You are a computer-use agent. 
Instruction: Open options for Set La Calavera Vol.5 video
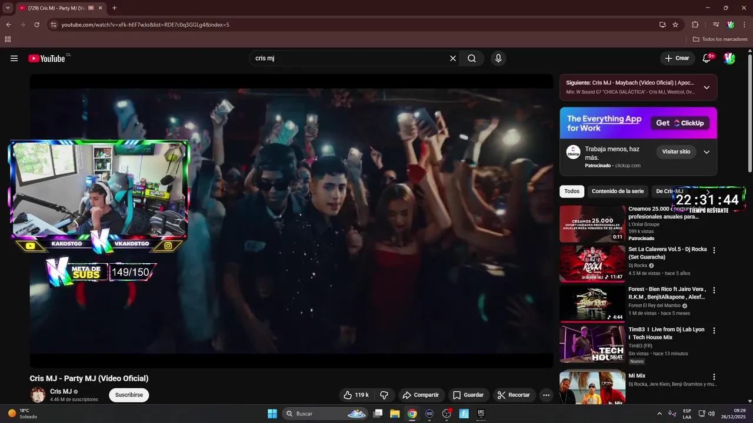(x=714, y=250)
